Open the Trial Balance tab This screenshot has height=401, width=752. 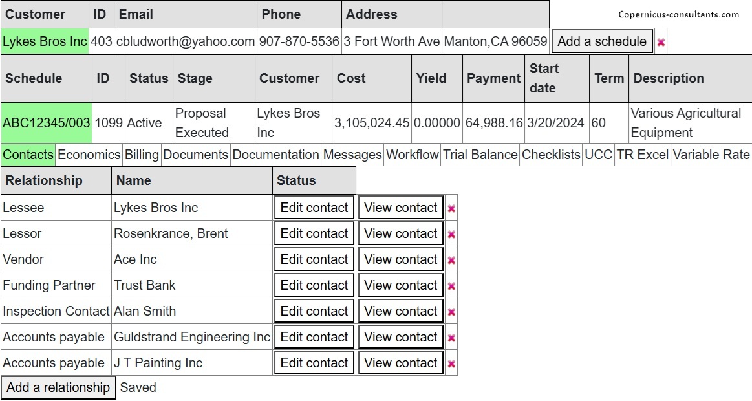click(x=480, y=155)
